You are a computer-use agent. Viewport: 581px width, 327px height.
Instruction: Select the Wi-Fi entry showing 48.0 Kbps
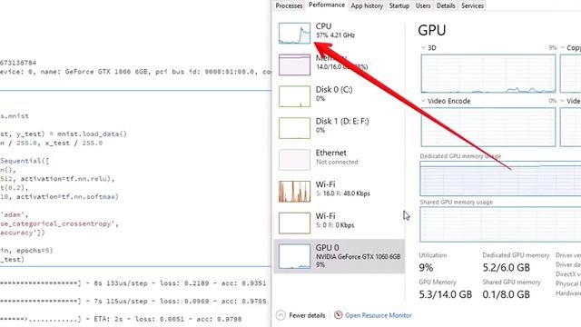pyautogui.click(x=339, y=192)
